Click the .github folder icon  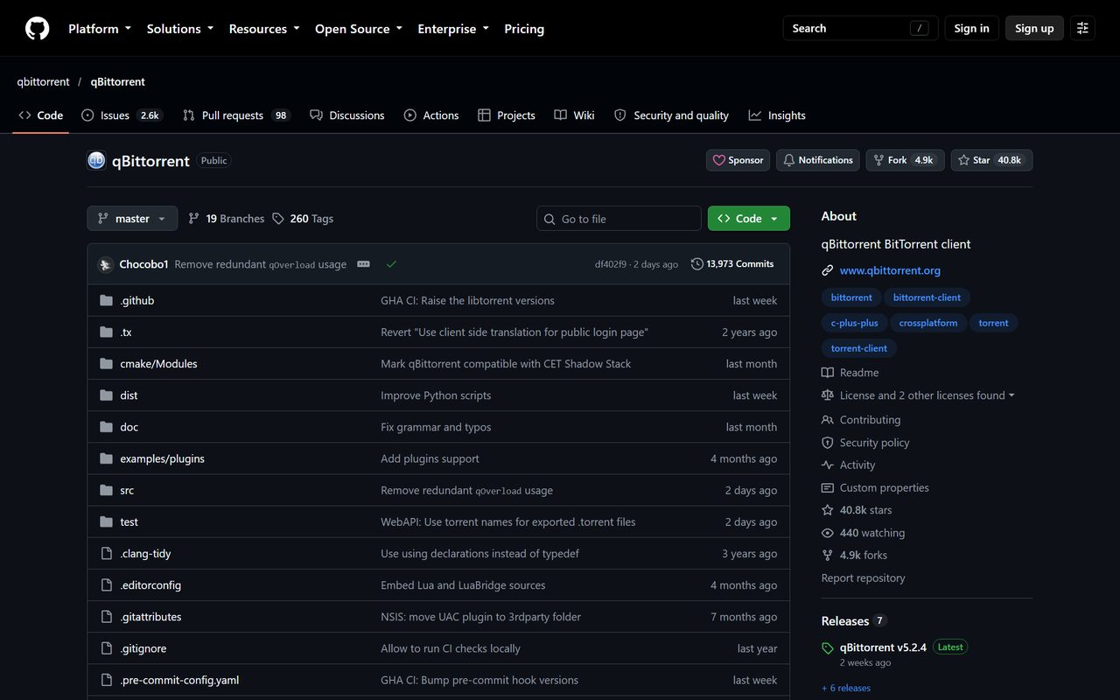107,301
